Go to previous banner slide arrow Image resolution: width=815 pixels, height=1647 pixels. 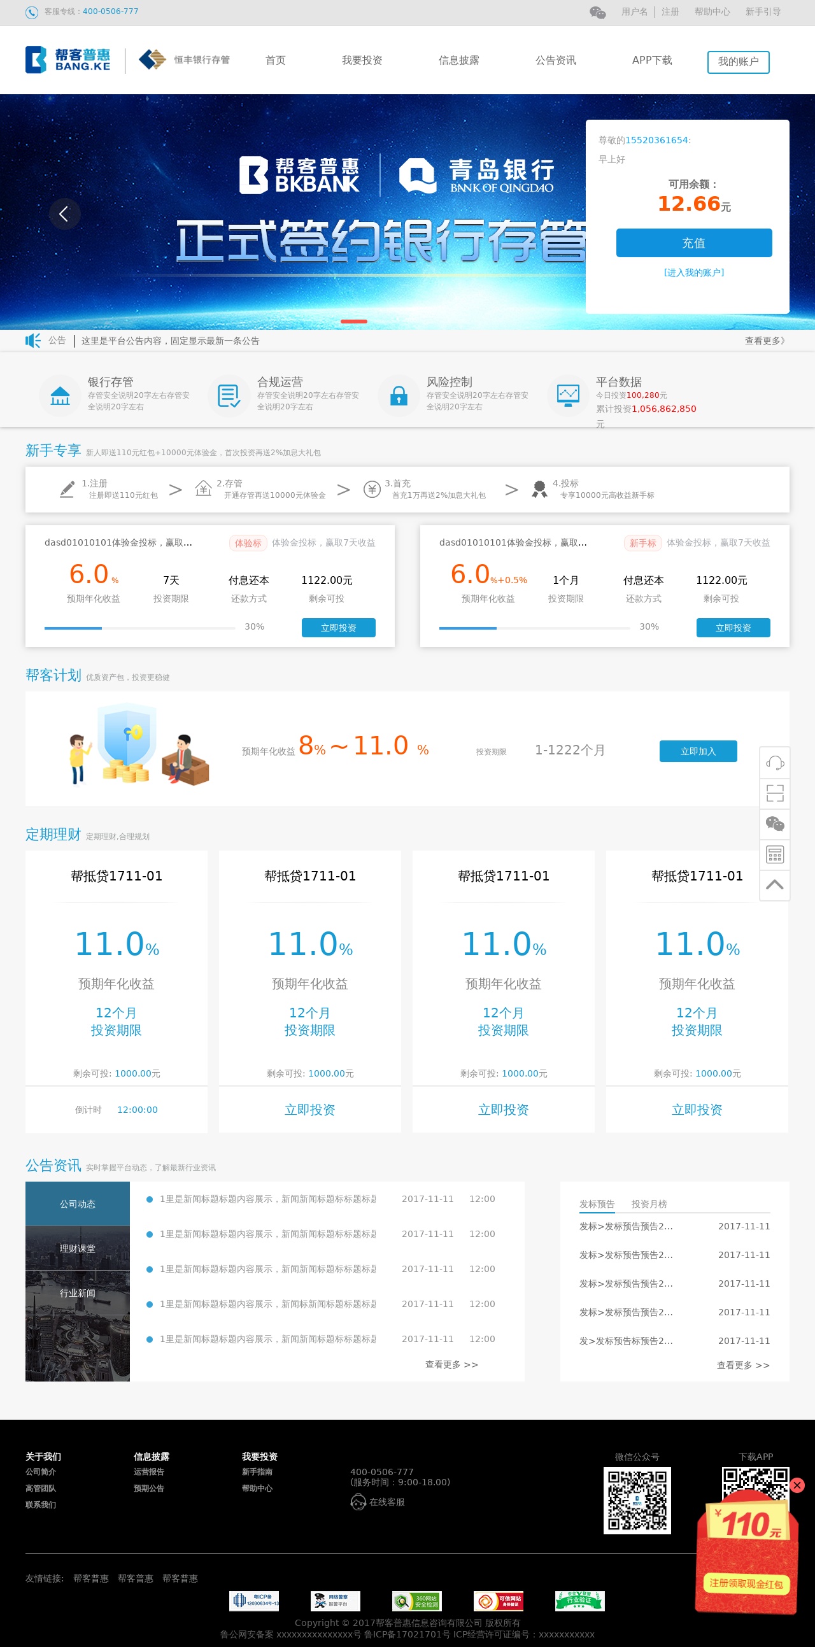[64, 213]
